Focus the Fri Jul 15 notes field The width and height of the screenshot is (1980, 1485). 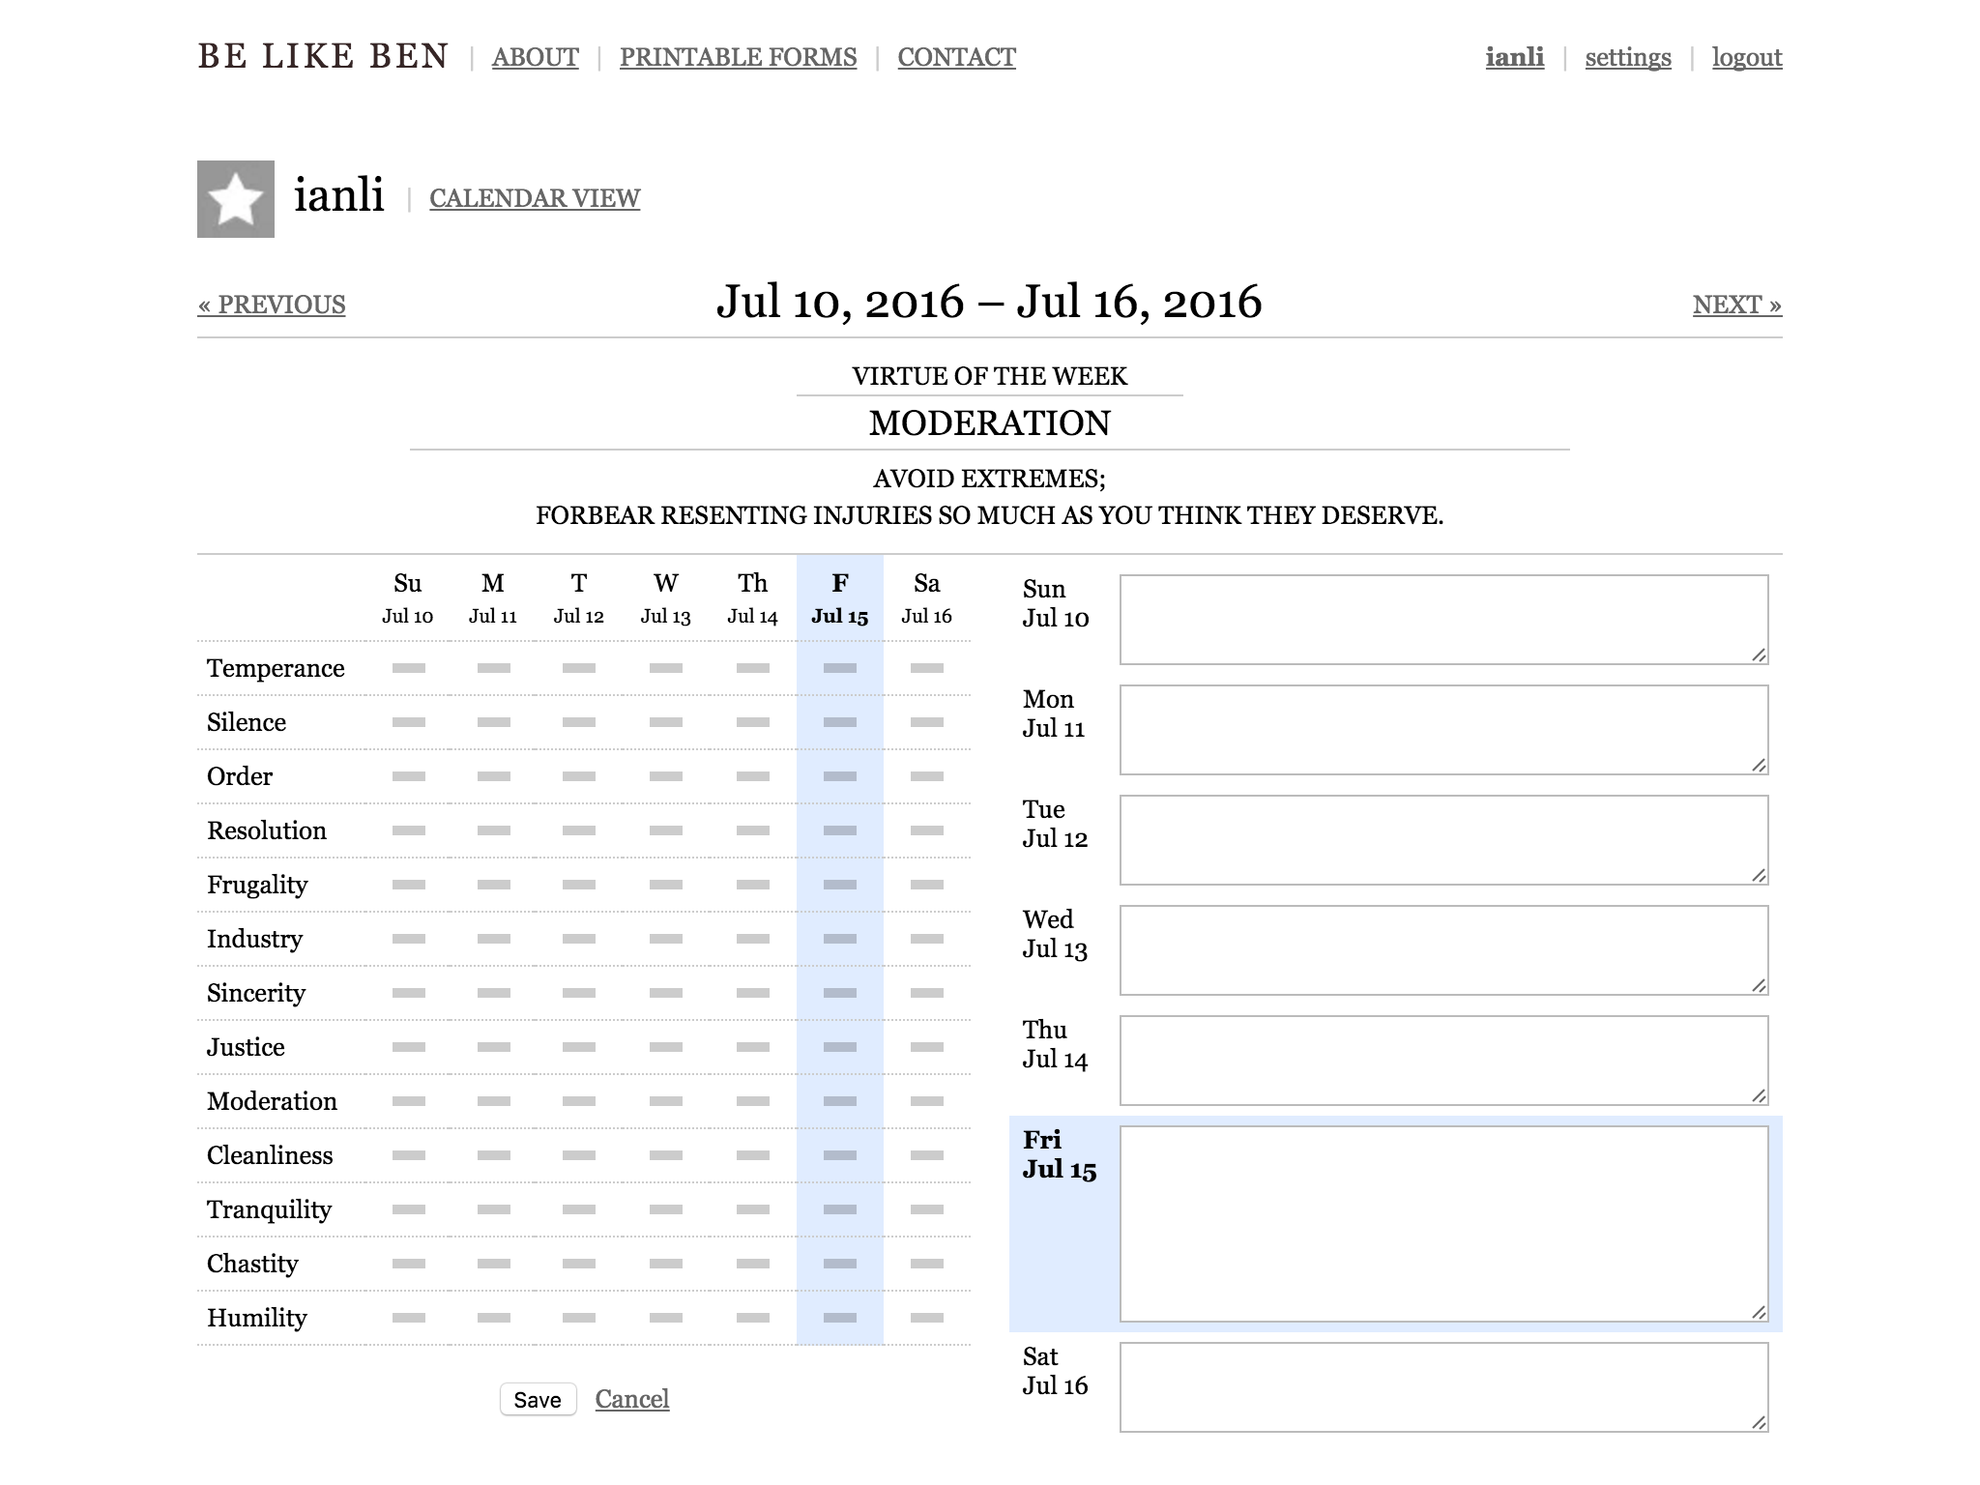tap(1444, 1224)
